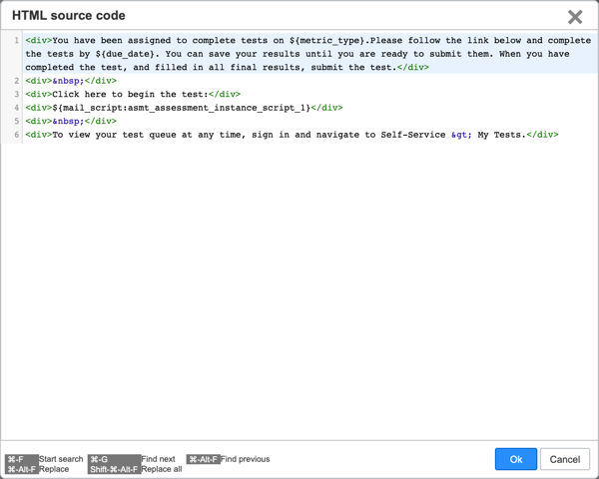The height and width of the screenshot is (479, 599).
Task: Select line number 1 in the gutter
Action: click(x=16, y=41)
